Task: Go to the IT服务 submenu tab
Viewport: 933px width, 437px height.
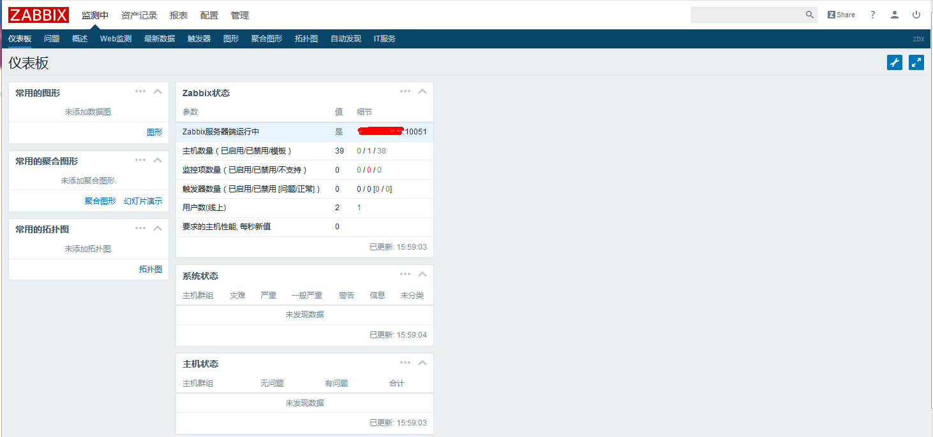Action: pyautogui.click(x=384, y=39)
